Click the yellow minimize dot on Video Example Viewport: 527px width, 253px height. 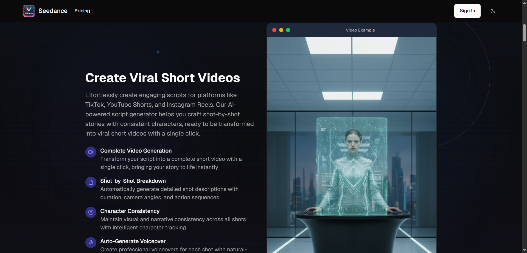[x=281, y=30]
